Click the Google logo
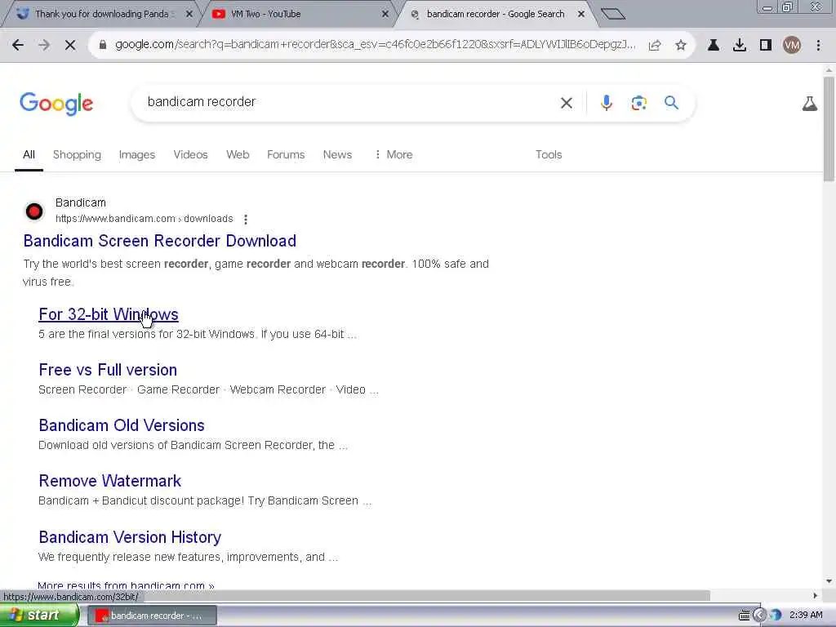The image size is (836, 627). click(x=56, y=104)
